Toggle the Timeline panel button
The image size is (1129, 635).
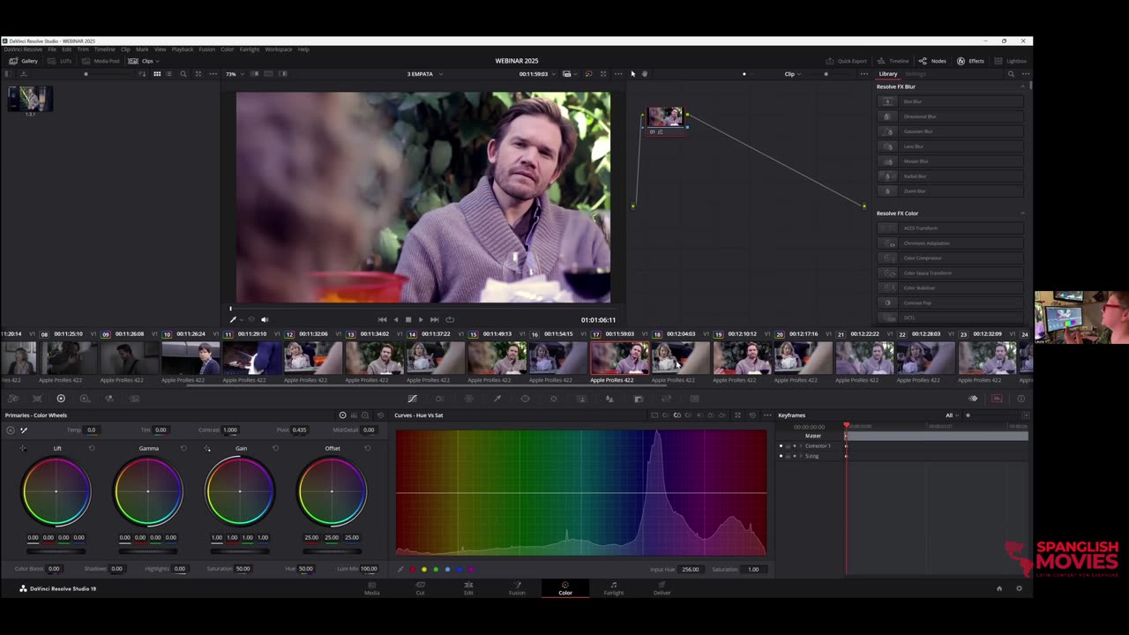tap(893, 61)
